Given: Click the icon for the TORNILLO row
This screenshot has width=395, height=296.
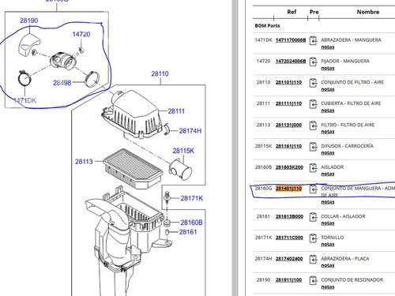Looking at the screenshot, I should coord(313,238).
